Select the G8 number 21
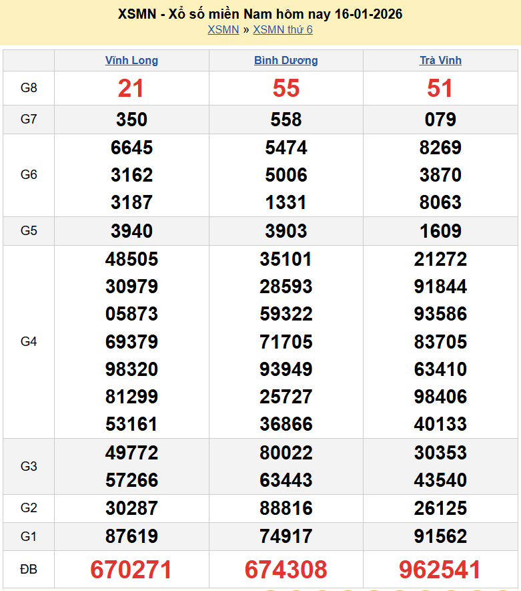This screenshot has height=591, width=521. pyautogui.click(x=131, y=89)
